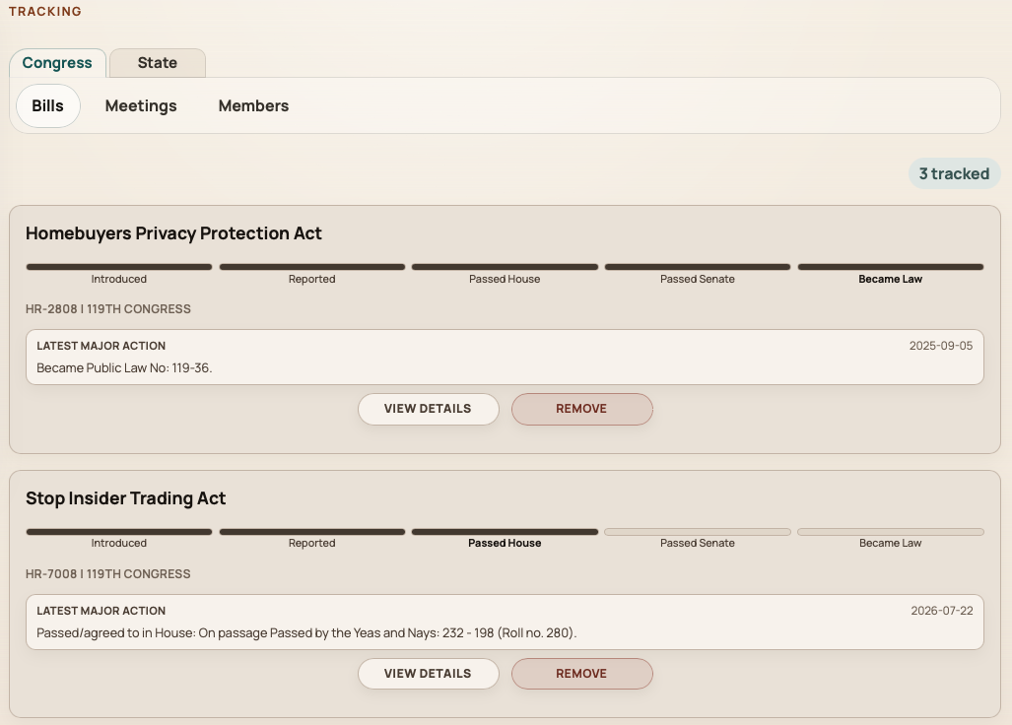Click Passed Senate stage under Homebuyers Act
1012x725 pixels.
point(697,274)
